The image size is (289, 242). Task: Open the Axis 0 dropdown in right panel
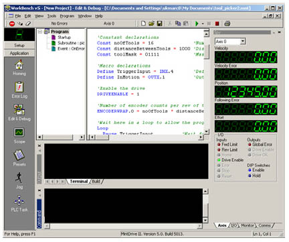(243, 42)
